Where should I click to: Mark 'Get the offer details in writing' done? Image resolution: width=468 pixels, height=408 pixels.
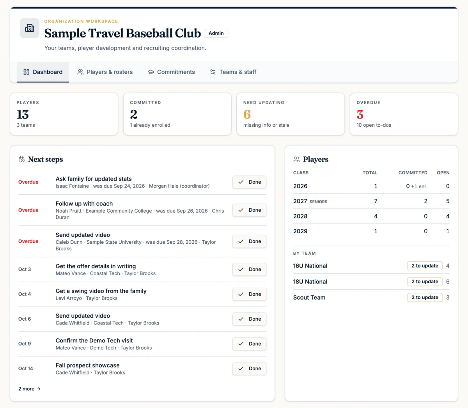250,270
